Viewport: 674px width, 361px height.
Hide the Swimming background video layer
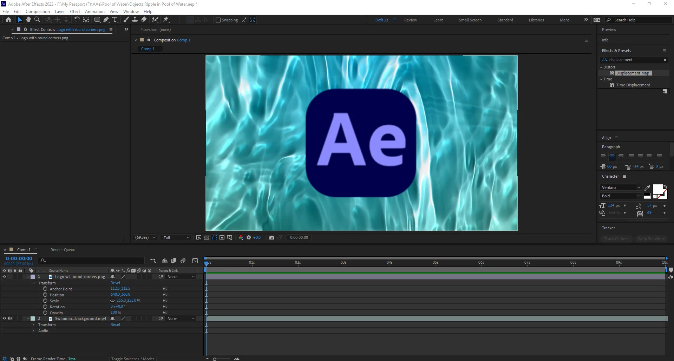(x=5, y=319)
